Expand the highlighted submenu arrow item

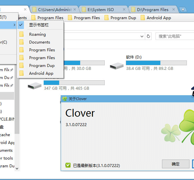tap(8, 25)
